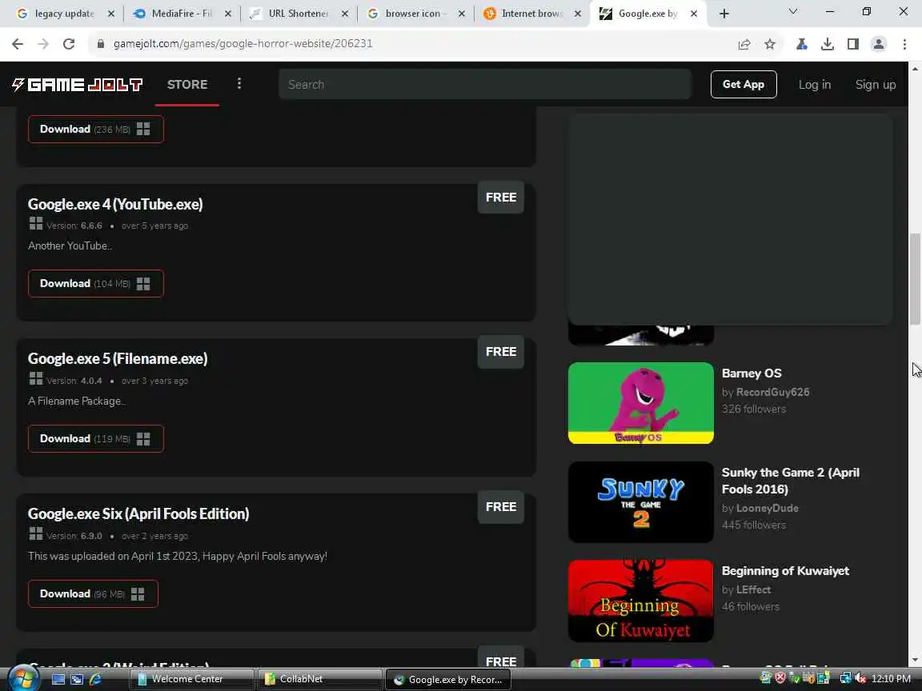This screenshot has width=922, height=691.
Task: Click FREE badge for Google.exe Six
Action: 501,507
